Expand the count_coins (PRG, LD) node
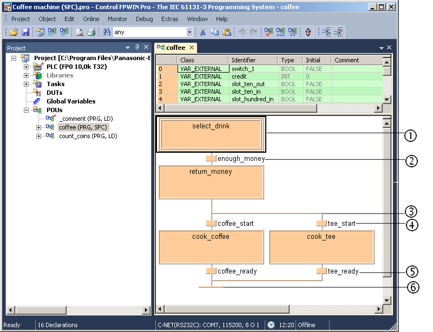The image size is (433, 332). coord(38,136)
